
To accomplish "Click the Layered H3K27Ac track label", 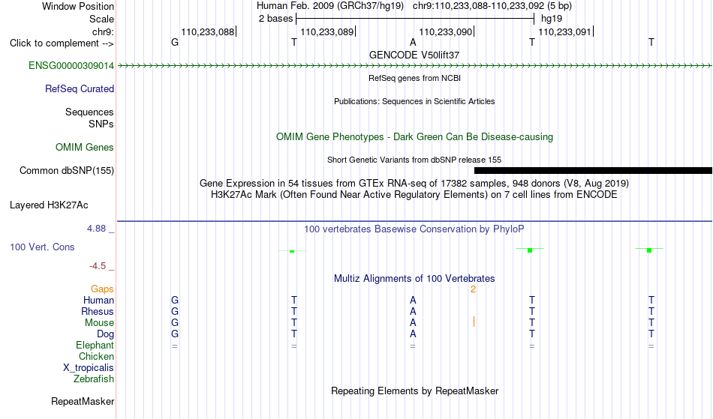I will [49, 205].
